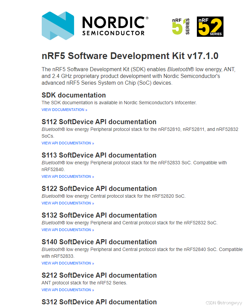Click the S113 description mentioning nRF52833 SoC
The image size is (244, 307).
pyautogui.click(x=134, y=166)
